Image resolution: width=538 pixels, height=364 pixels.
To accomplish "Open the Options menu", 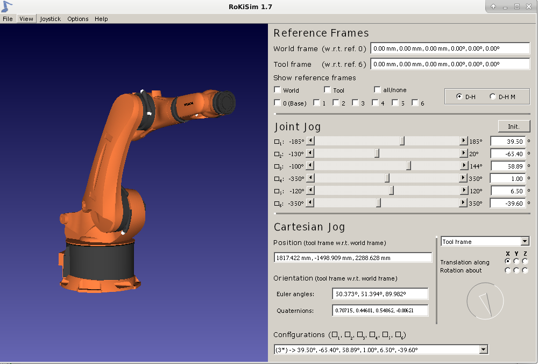I will click(78, 19).
